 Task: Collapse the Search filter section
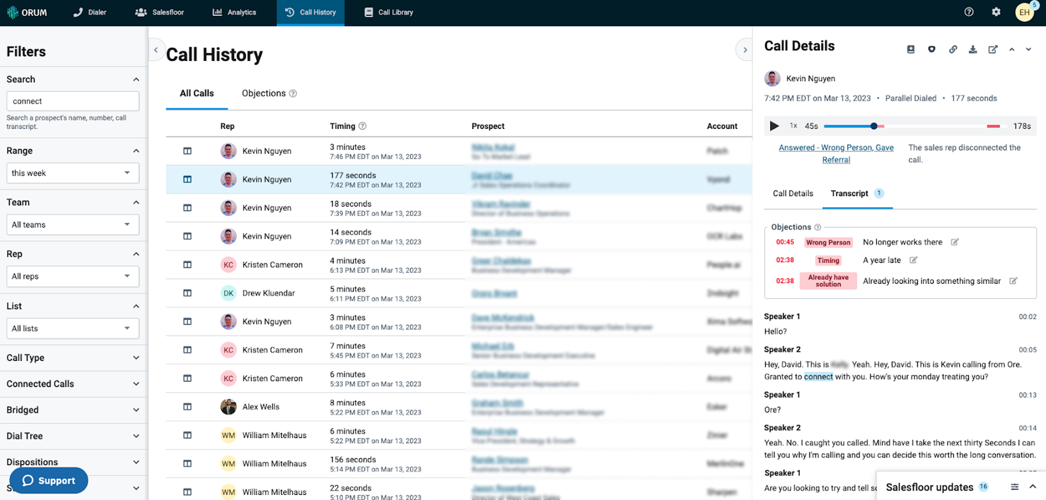(136, 80)
